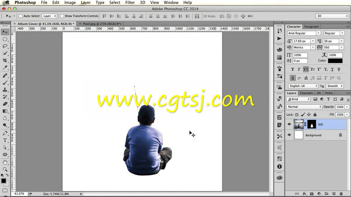Toggle Faux Bold text style
The width and height of the screenshot is (351, 197).
click(293, 69)
